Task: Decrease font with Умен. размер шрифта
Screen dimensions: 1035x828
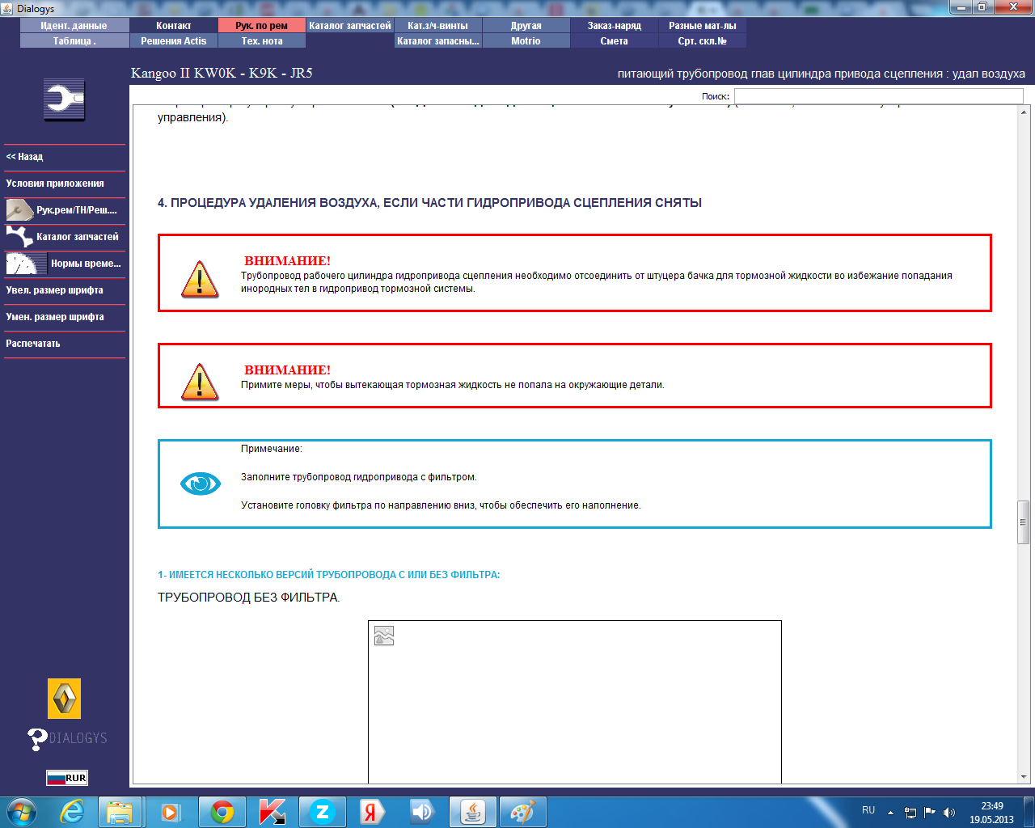Action: [x=65, y=317]
